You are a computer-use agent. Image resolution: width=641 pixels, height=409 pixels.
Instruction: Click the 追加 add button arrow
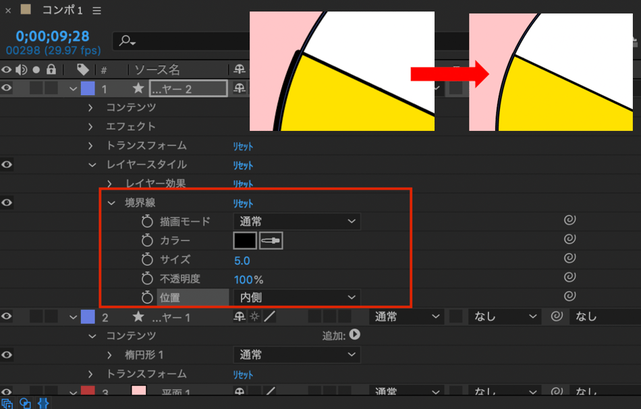pyautogui.click(x=355, y=335)
